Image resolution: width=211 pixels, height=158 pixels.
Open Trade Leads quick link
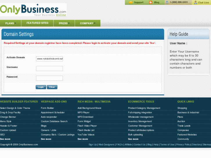click(184, 126)
